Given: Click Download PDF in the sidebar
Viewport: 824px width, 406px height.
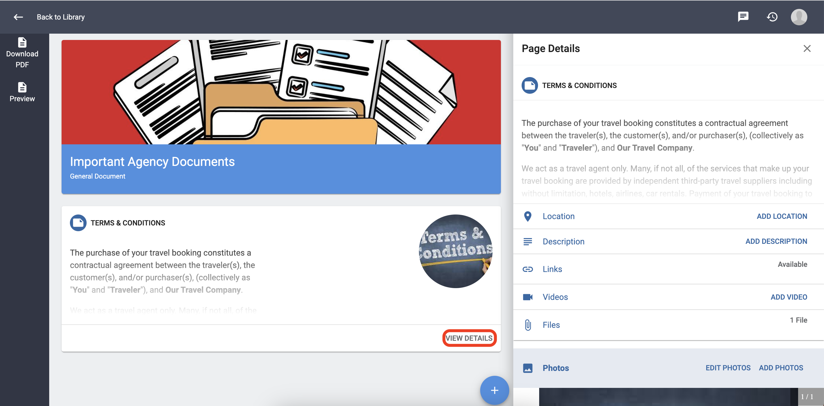Looking at the screenshot, I should click(x=22, y=53).
